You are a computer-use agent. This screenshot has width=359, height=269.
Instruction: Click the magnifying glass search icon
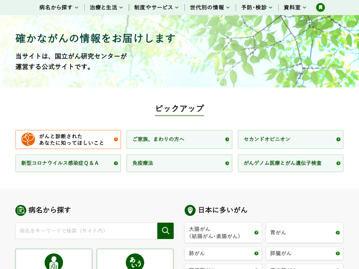[x=165, y=231]
